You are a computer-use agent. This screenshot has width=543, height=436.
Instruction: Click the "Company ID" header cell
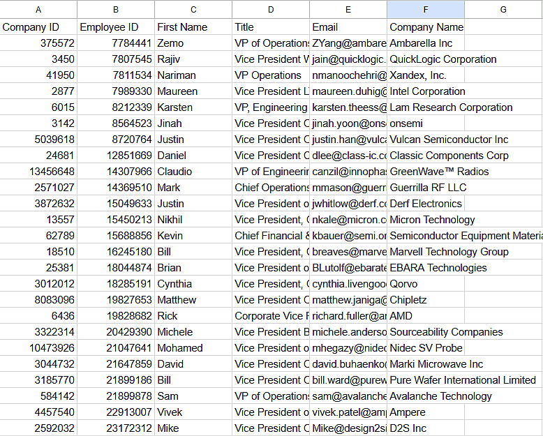pos(38,27)
